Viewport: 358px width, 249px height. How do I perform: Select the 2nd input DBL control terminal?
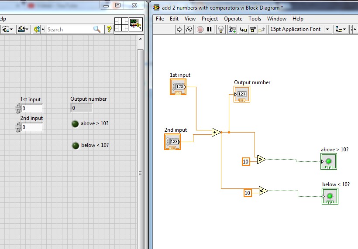tap(172, 142)
